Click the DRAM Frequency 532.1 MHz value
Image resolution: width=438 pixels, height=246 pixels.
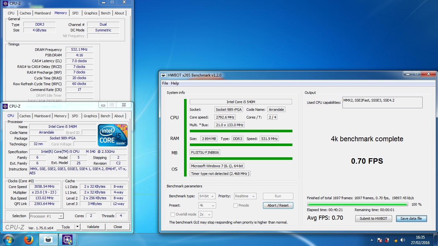point(80,49)
